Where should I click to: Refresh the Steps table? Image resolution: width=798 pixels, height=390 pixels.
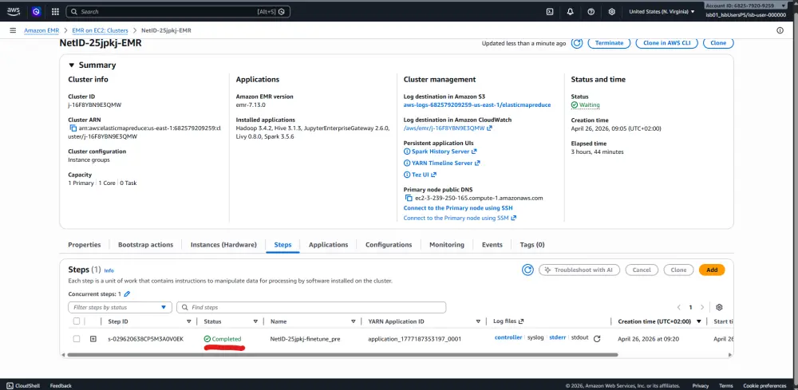pyautogui.click(x=527, y=270)
